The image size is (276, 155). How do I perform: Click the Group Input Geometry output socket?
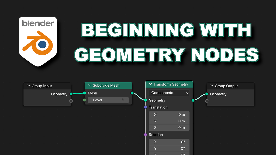point(71,94)
